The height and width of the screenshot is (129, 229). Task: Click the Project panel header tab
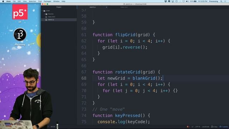point(59,7)
